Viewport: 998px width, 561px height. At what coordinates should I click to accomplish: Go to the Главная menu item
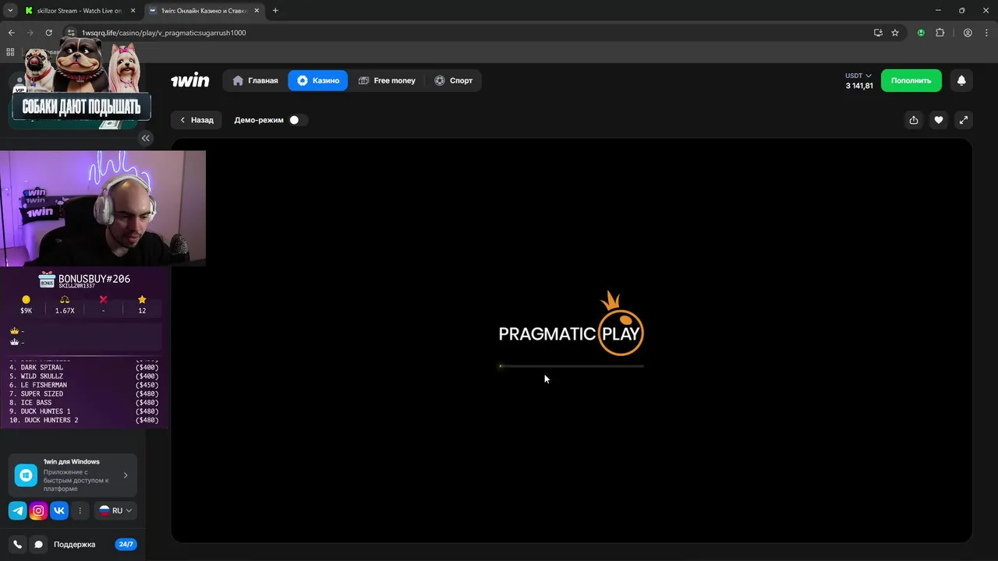255,80
